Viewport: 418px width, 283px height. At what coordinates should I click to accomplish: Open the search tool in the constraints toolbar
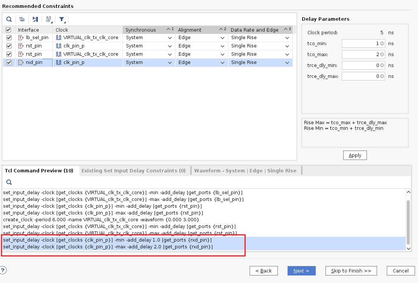(x=9, y=19)
